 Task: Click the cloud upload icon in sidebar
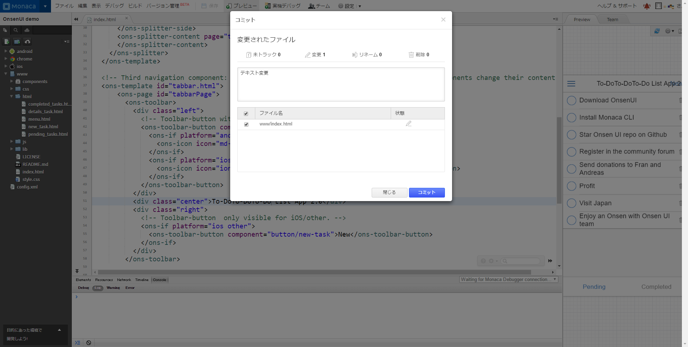(x=27, y=42)
